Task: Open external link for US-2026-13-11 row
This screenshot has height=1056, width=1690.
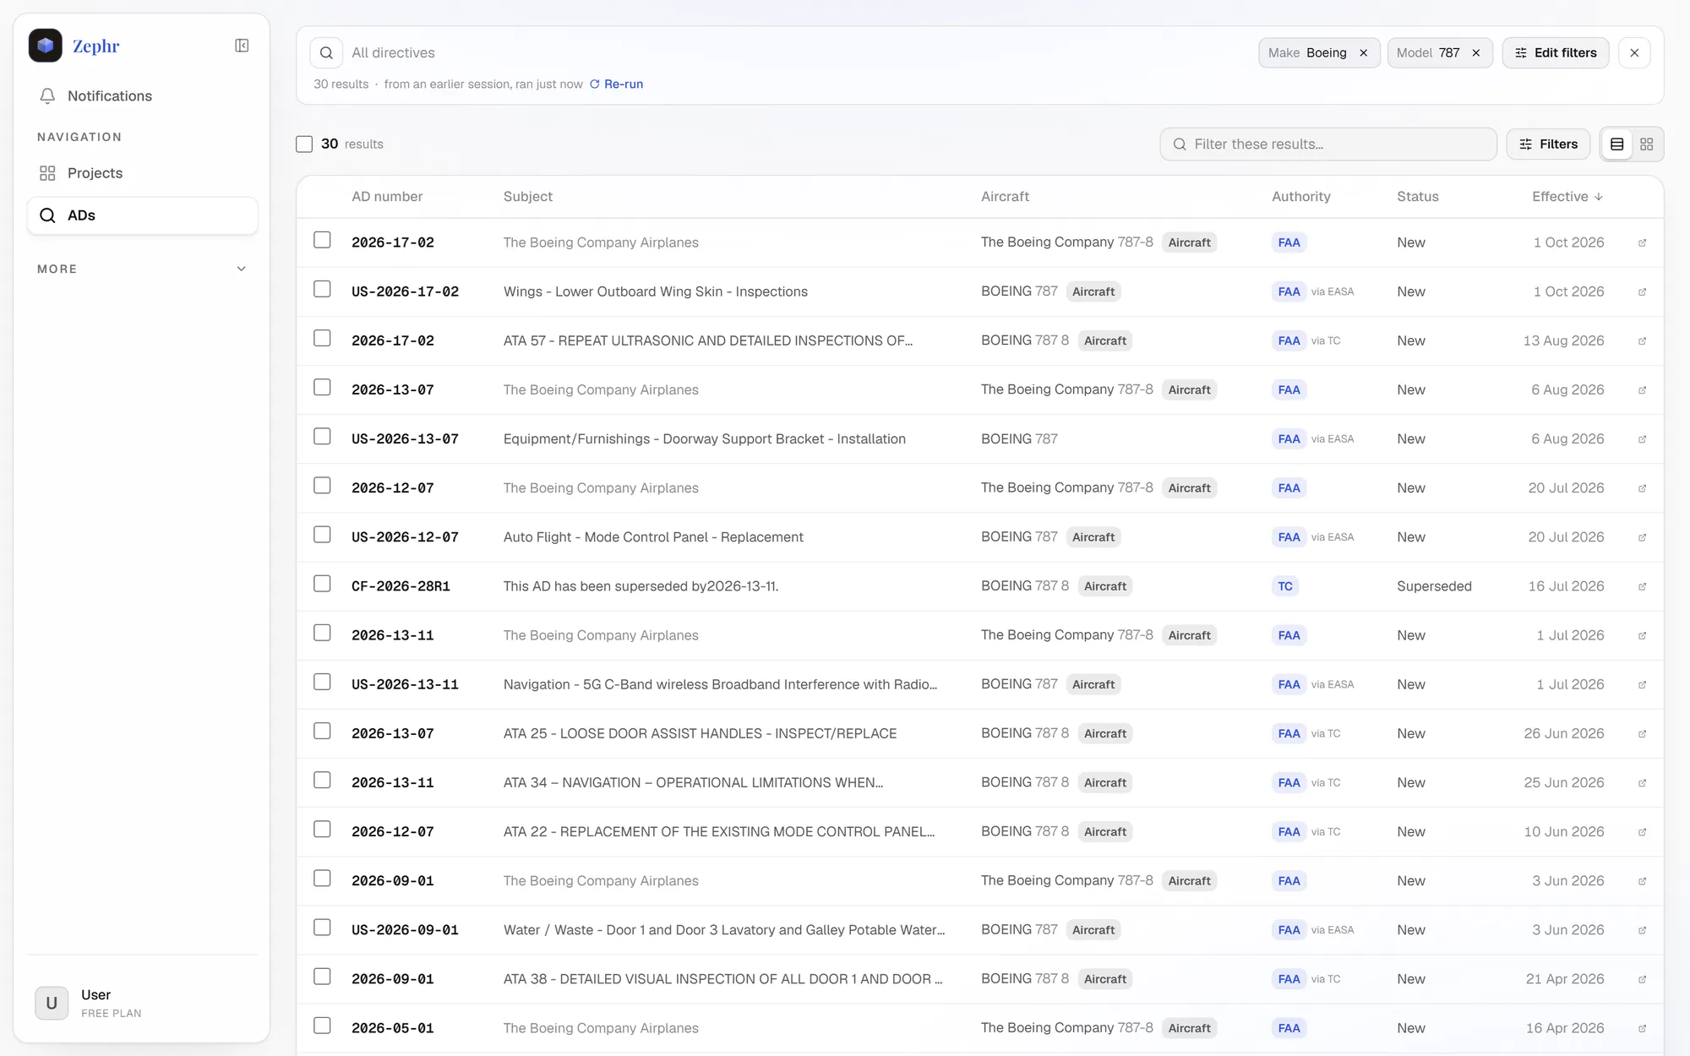Action: (x=1642, y=684)
